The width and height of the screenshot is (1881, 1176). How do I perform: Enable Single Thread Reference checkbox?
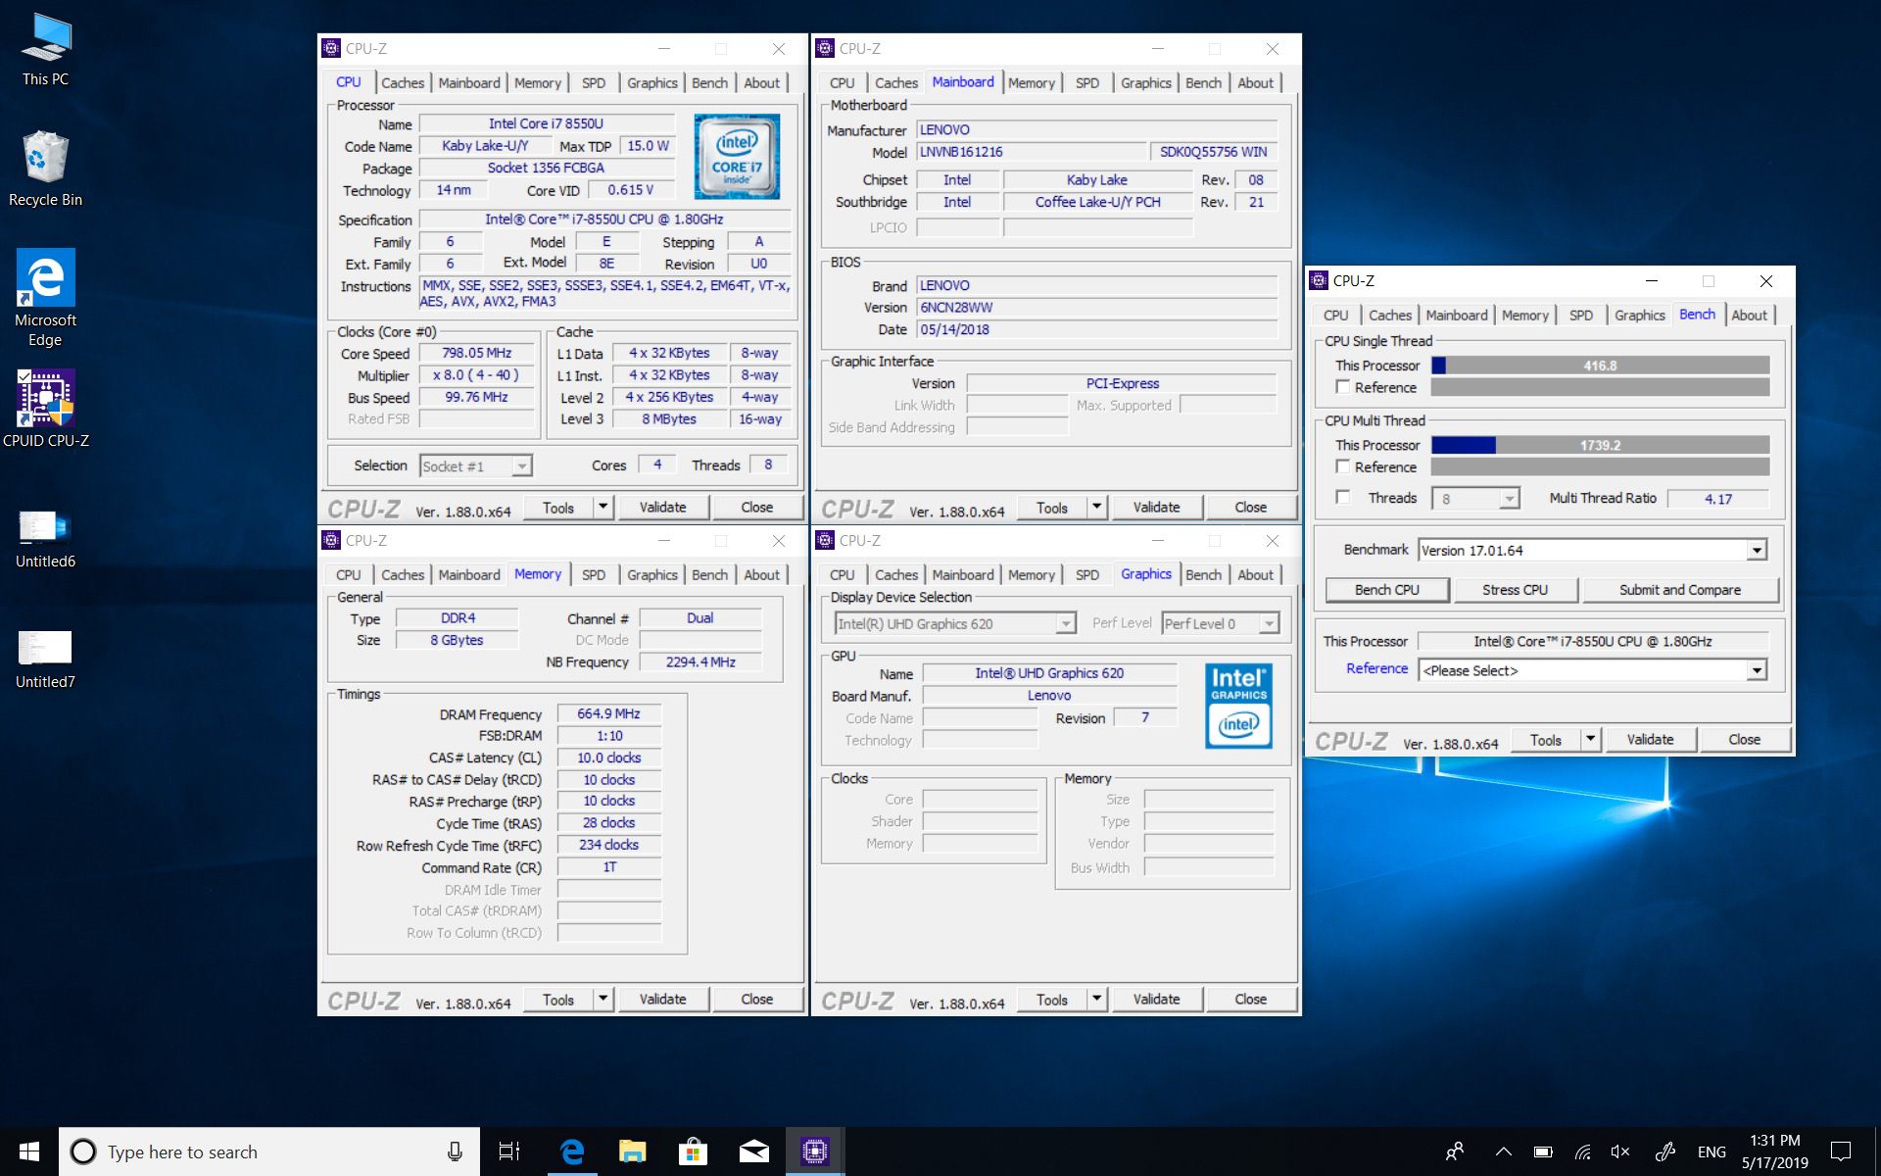point(1343,387)
